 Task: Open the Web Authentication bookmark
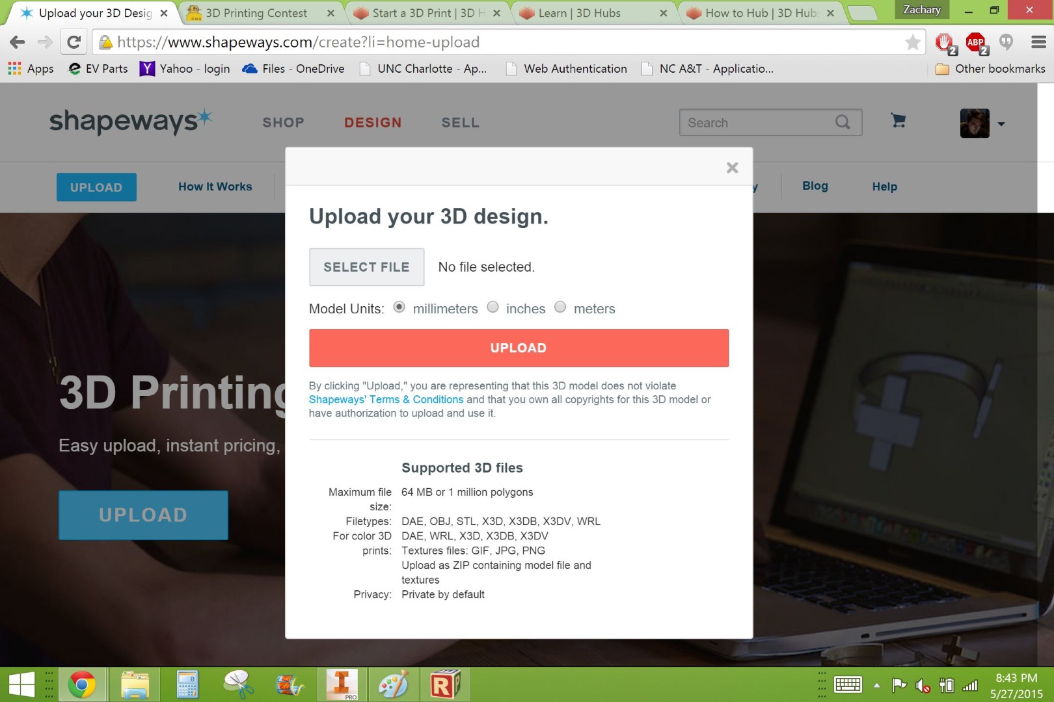pos(567,69)
